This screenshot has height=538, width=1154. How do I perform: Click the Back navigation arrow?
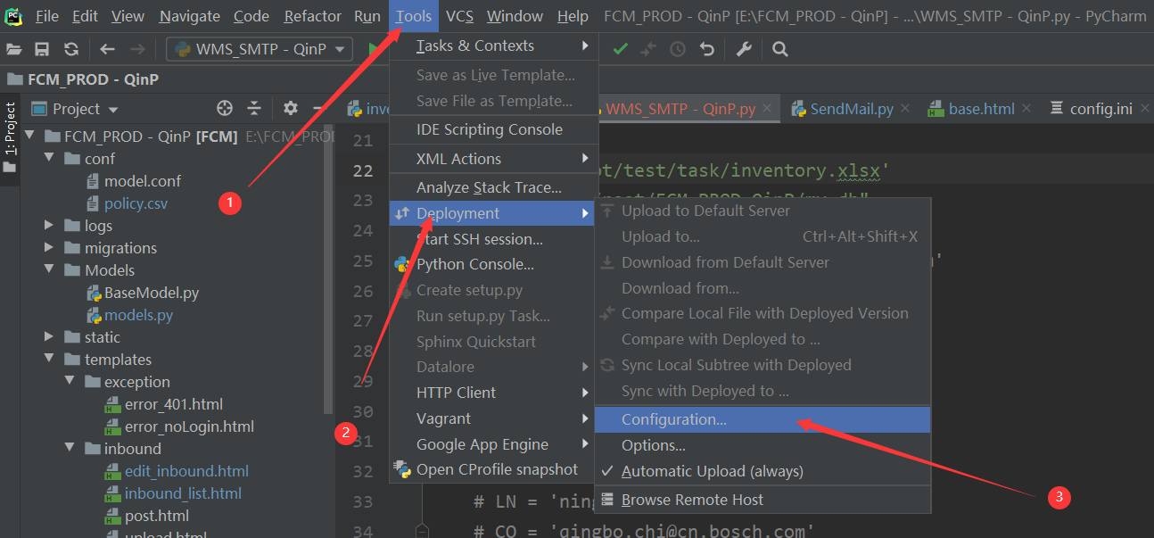(x=108, y=49)
